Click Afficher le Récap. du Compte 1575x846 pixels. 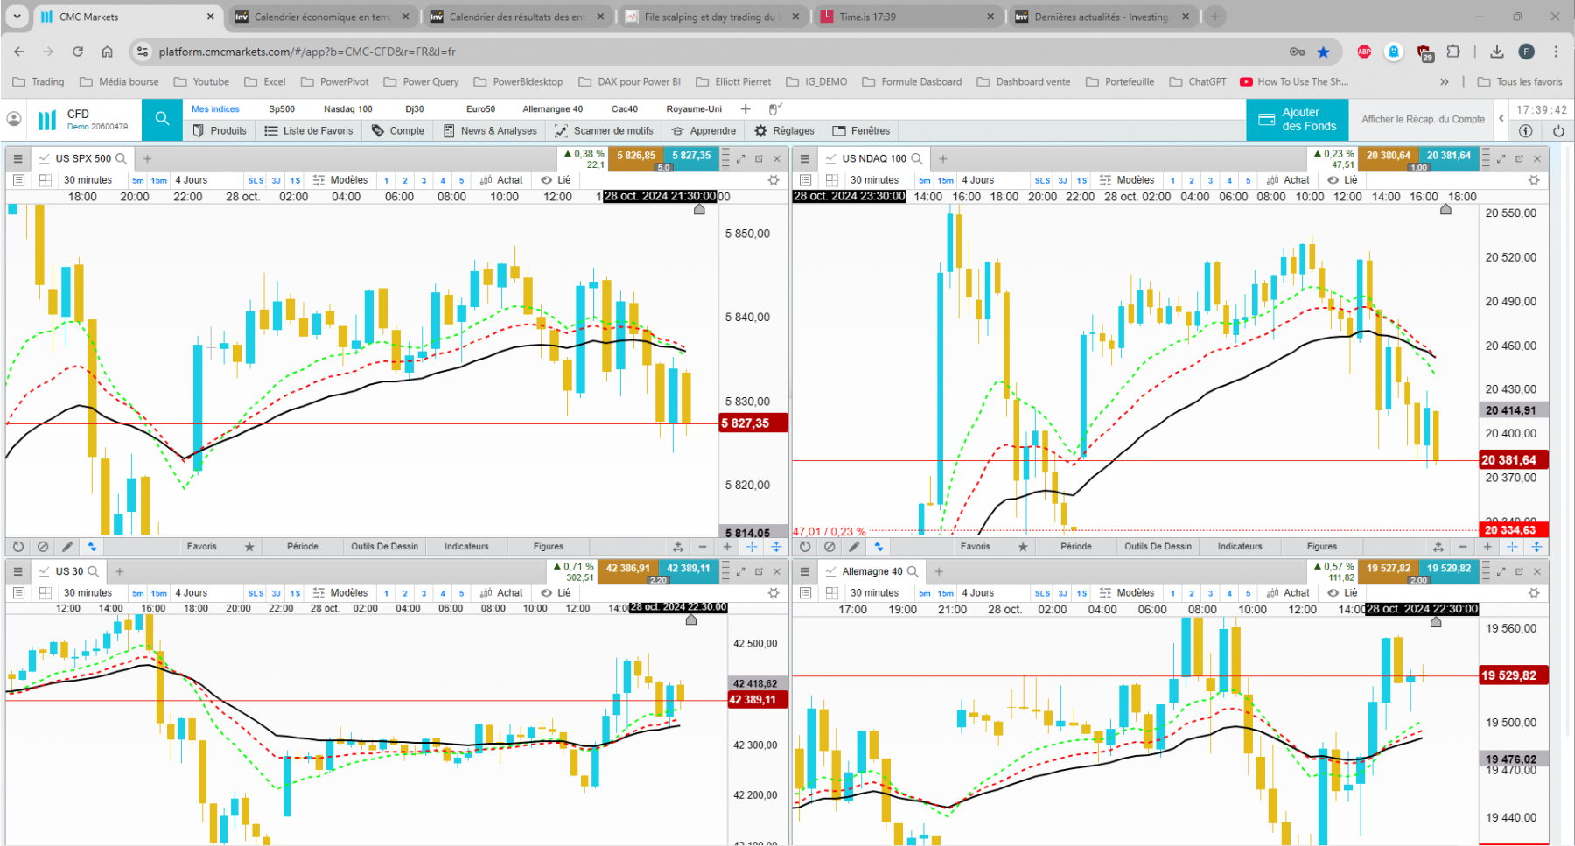pos(1423,119)
